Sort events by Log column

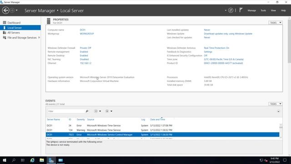(x=143, y=119)
